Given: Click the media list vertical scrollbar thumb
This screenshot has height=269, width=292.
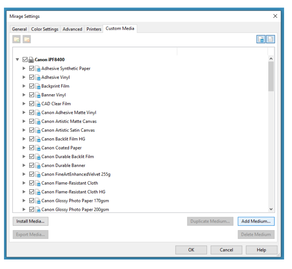Looking at the screenshot, I should (271, 76).
